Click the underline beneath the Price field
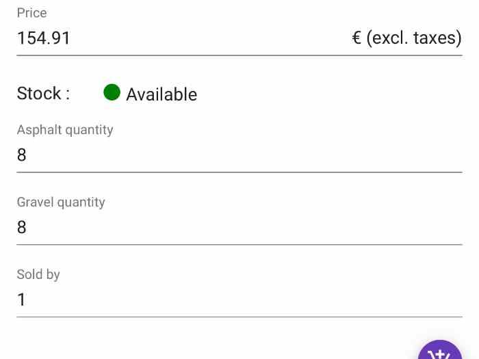The width and height of the screenshot is (479, 359). [239, 55]
